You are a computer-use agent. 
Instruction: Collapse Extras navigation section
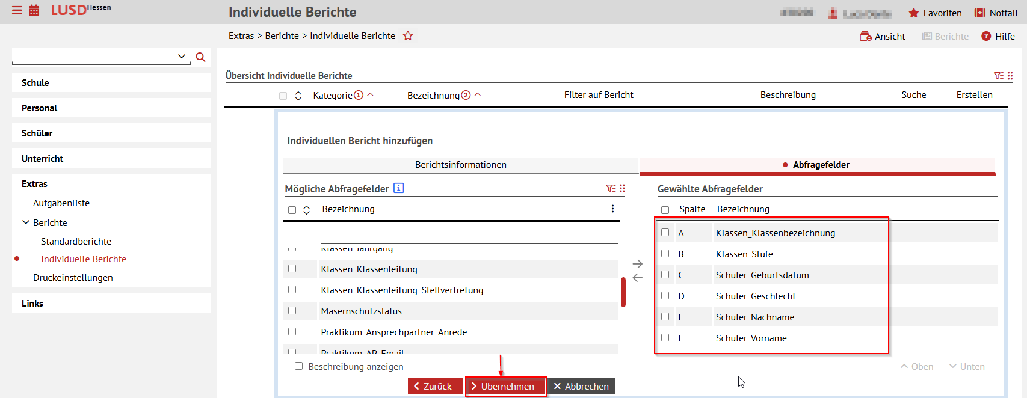(x=111, y=184)
